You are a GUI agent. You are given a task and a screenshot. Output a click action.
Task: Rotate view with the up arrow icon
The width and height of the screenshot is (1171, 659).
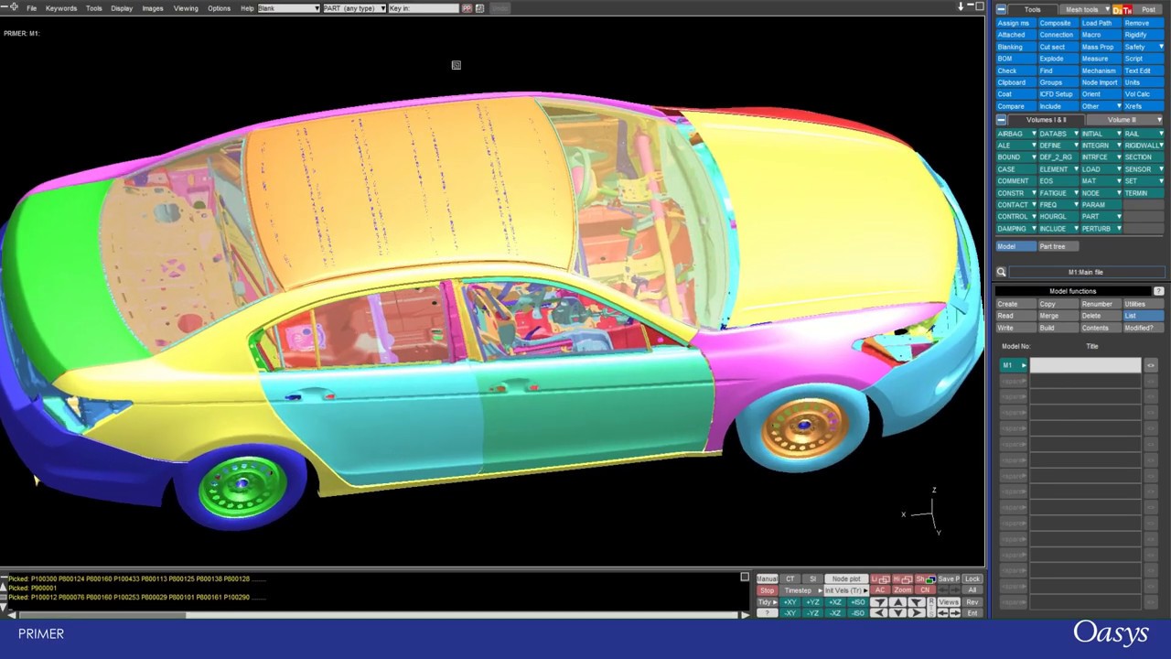point(897,602)
